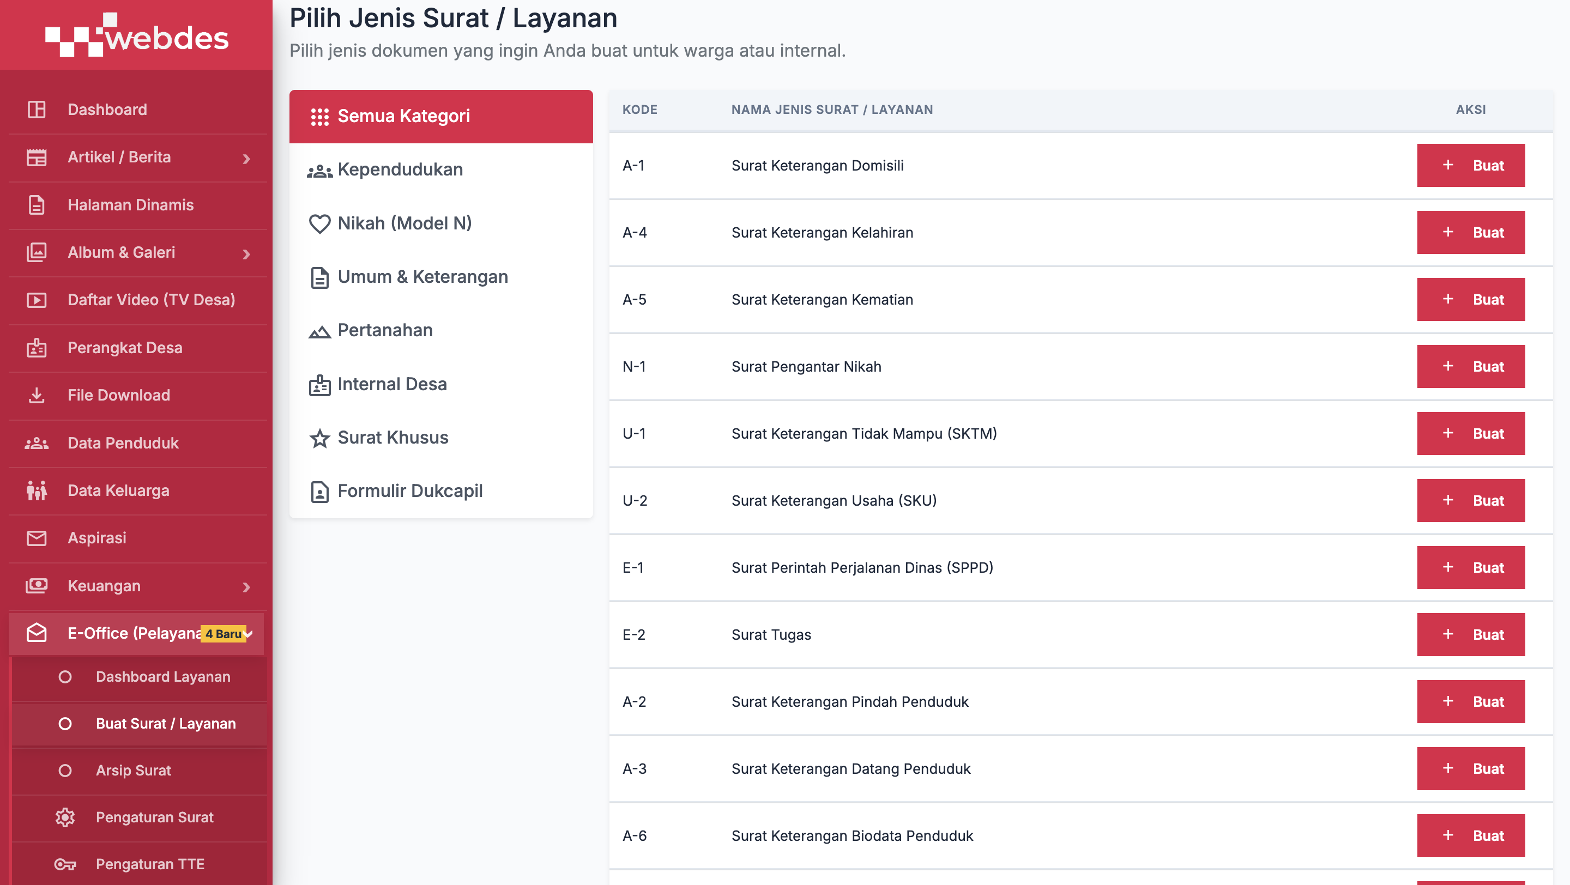Click Surat Keterangan Pindah Penduduk text
The height and width of the screenshot is (885, 1570).
tap(850, 702)
